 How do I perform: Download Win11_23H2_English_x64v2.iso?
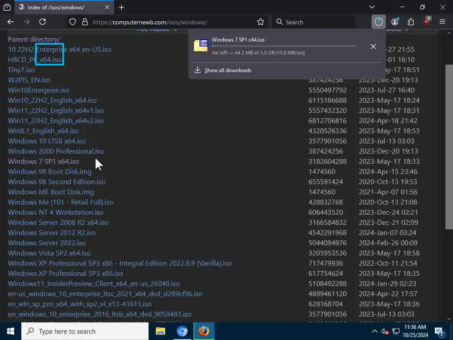56,120
